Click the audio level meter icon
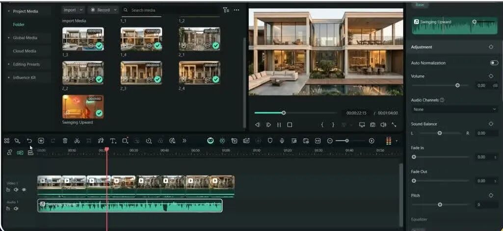Image resolution: width=503 pixels, height=231 pixels. point(389,141)
